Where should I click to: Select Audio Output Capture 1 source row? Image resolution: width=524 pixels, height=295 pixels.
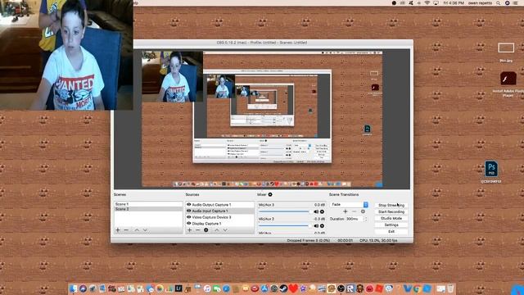point(220,204)
